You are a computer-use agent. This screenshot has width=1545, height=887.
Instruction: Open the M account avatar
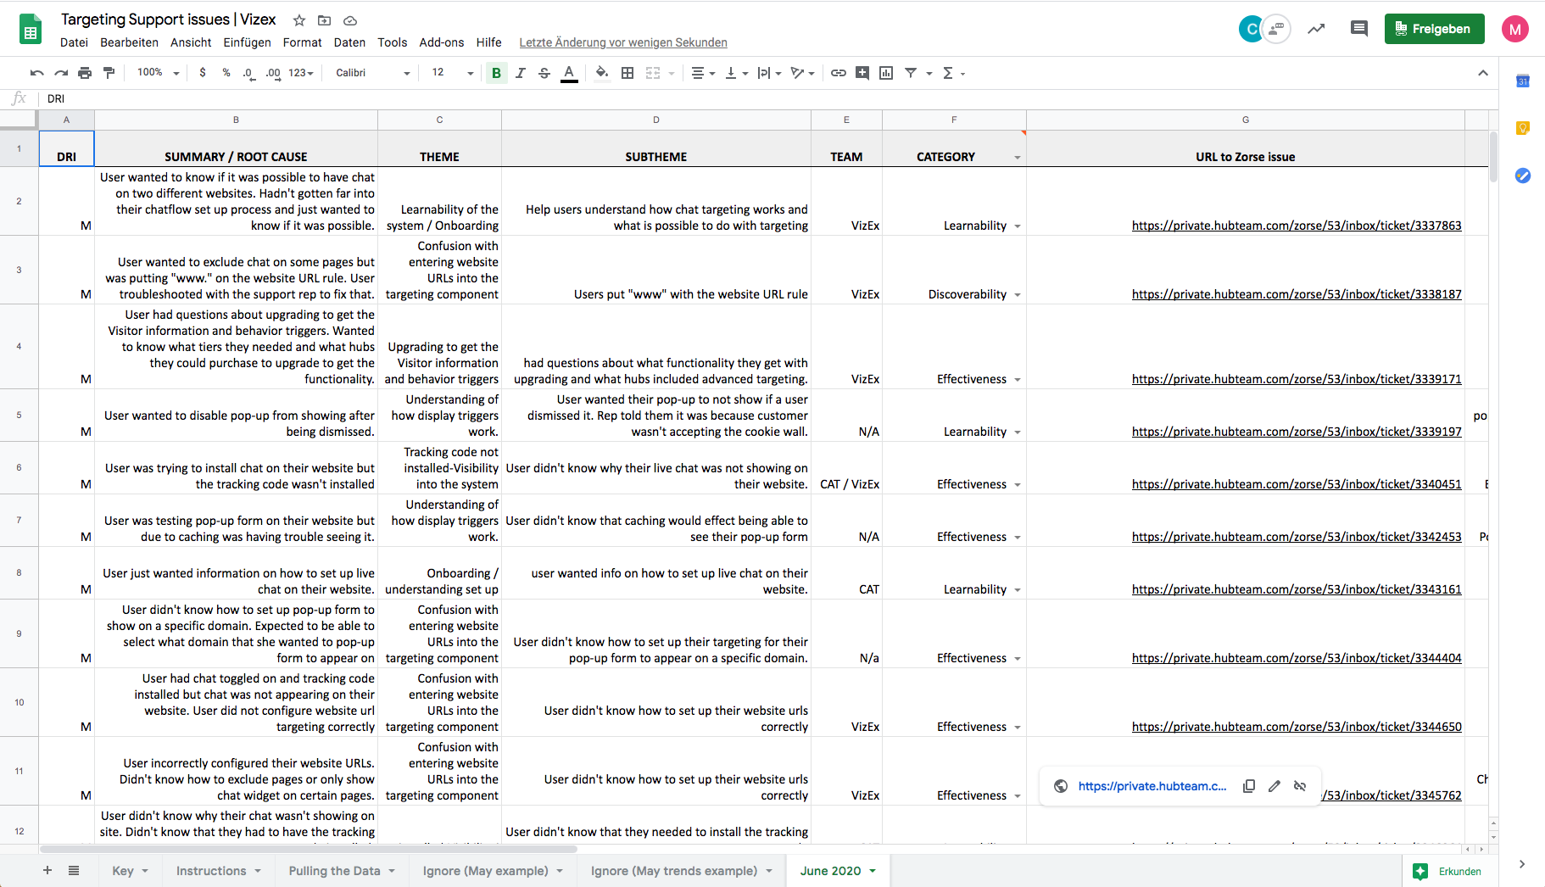point(1515,29)
